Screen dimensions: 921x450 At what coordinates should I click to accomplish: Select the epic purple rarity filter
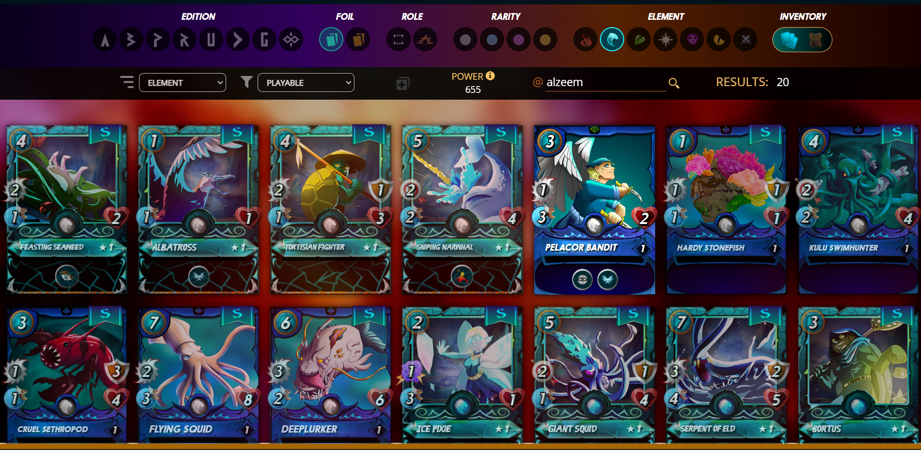click(x=519, y=40)
